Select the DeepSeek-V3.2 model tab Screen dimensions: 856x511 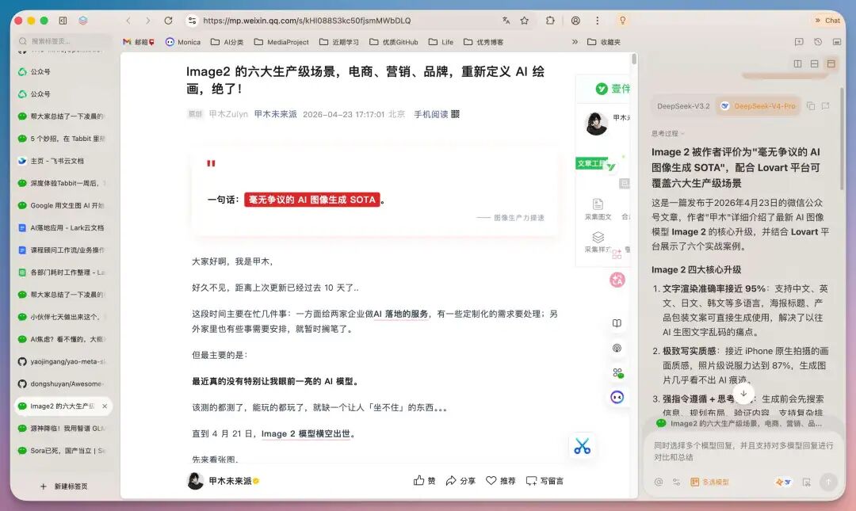[x=683, y=106]
